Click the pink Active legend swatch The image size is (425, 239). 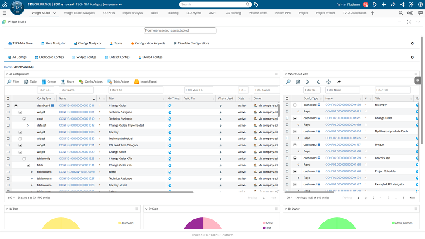264,223
